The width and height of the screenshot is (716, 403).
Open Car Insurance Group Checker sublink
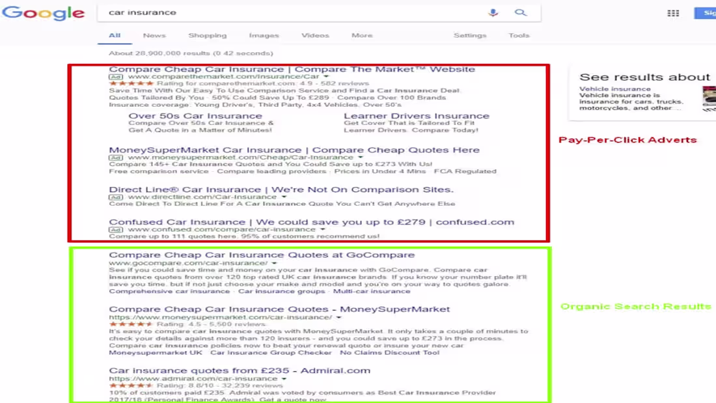pyautogui.click(x=271, y=353)
